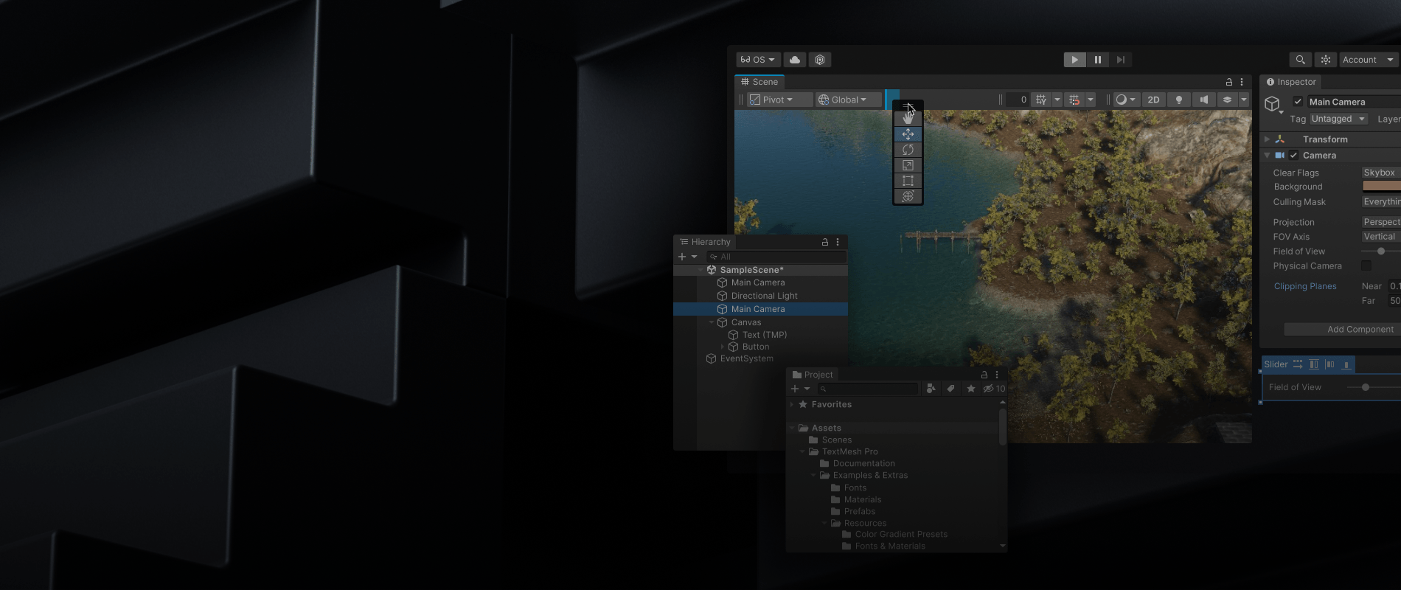Click the cloud services icon
Image resolution: width=1401 pixels, height=590 pixels.
point(795,60)
